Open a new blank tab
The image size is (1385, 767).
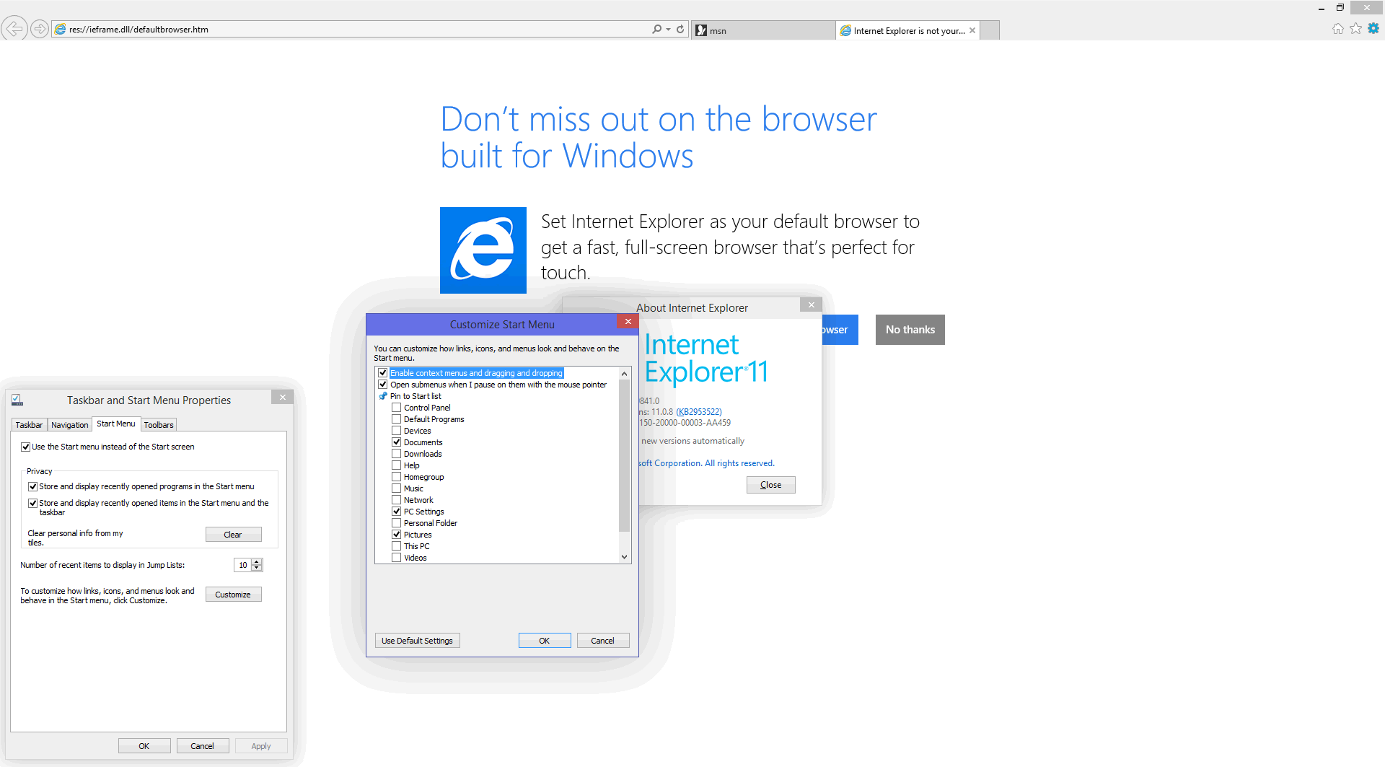(990, 30)
